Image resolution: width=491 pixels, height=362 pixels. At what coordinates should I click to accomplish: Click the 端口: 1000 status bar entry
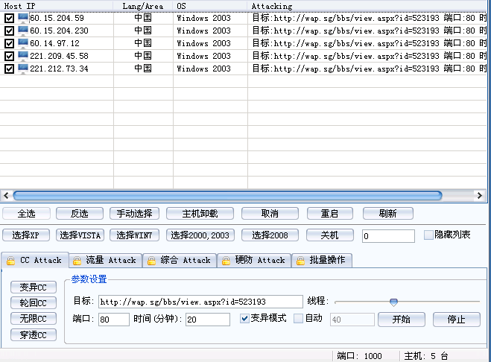pos(359,356)
